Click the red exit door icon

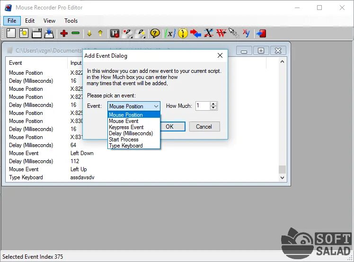pyautogui.click(x=261, y=34)
